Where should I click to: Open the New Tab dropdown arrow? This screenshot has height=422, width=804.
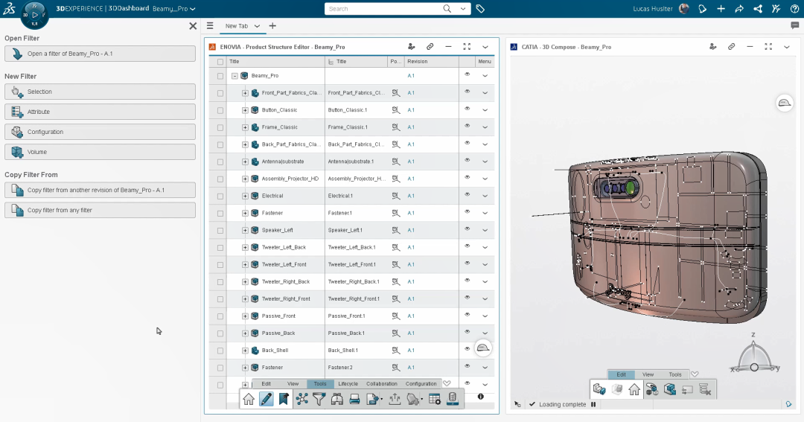[x=257, y=25]
